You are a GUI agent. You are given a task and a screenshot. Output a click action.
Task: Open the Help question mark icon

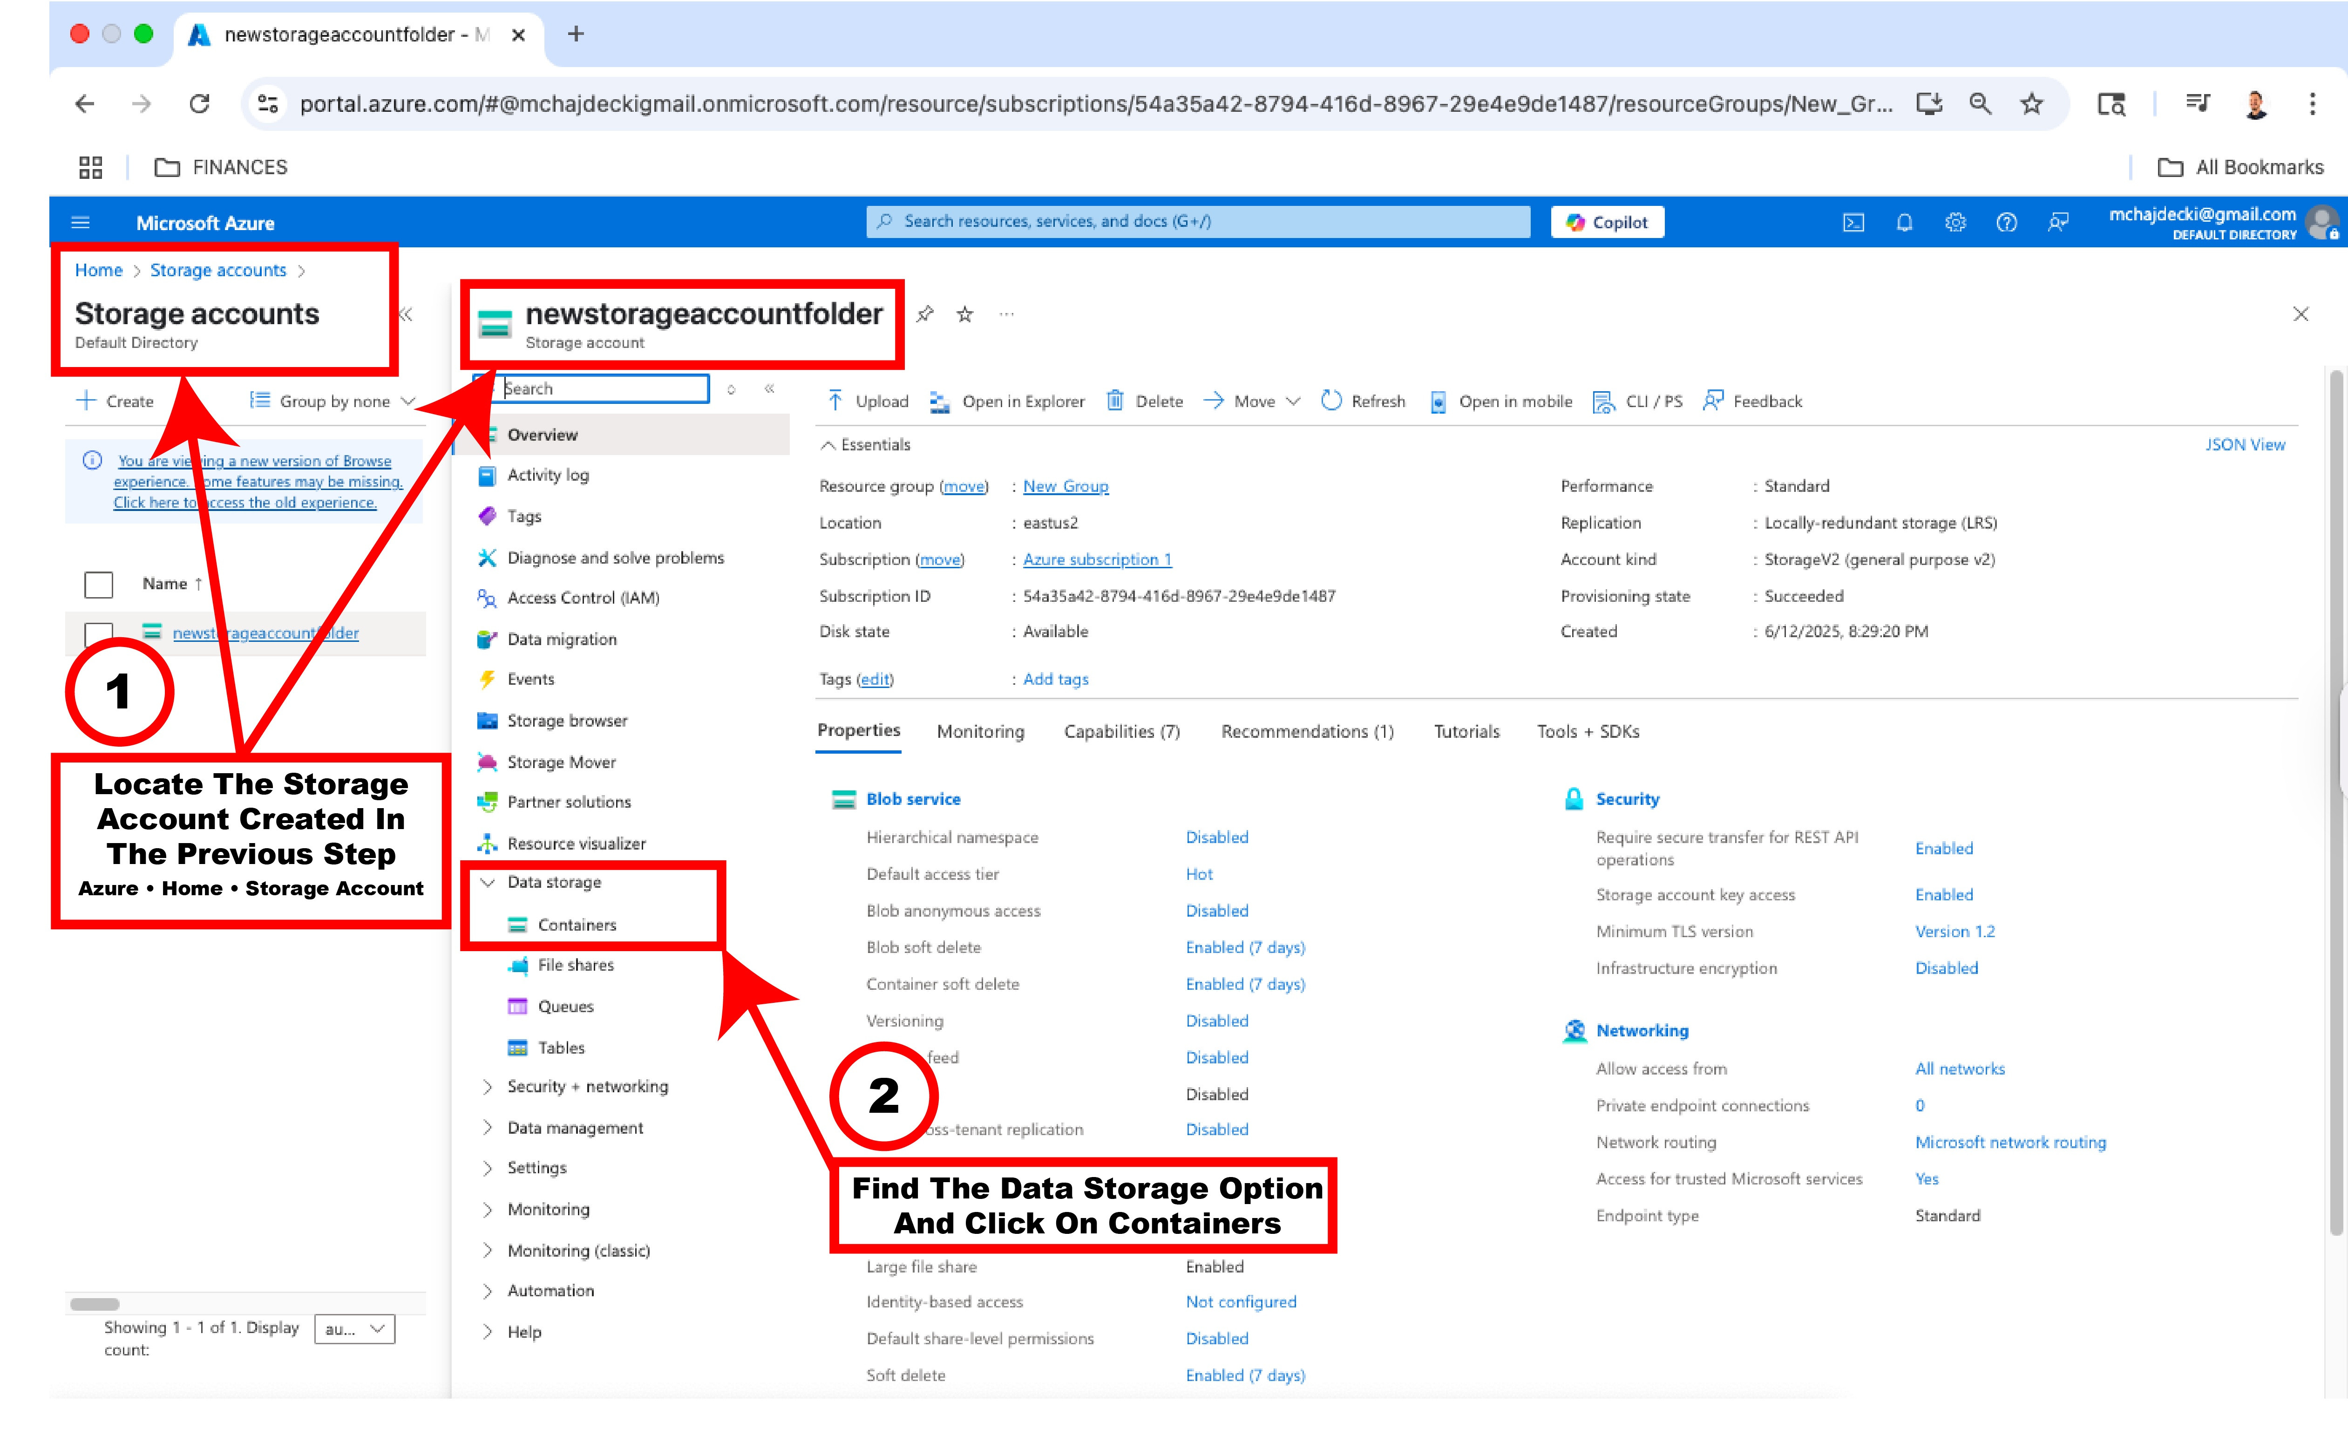(x=2007, y=222)
